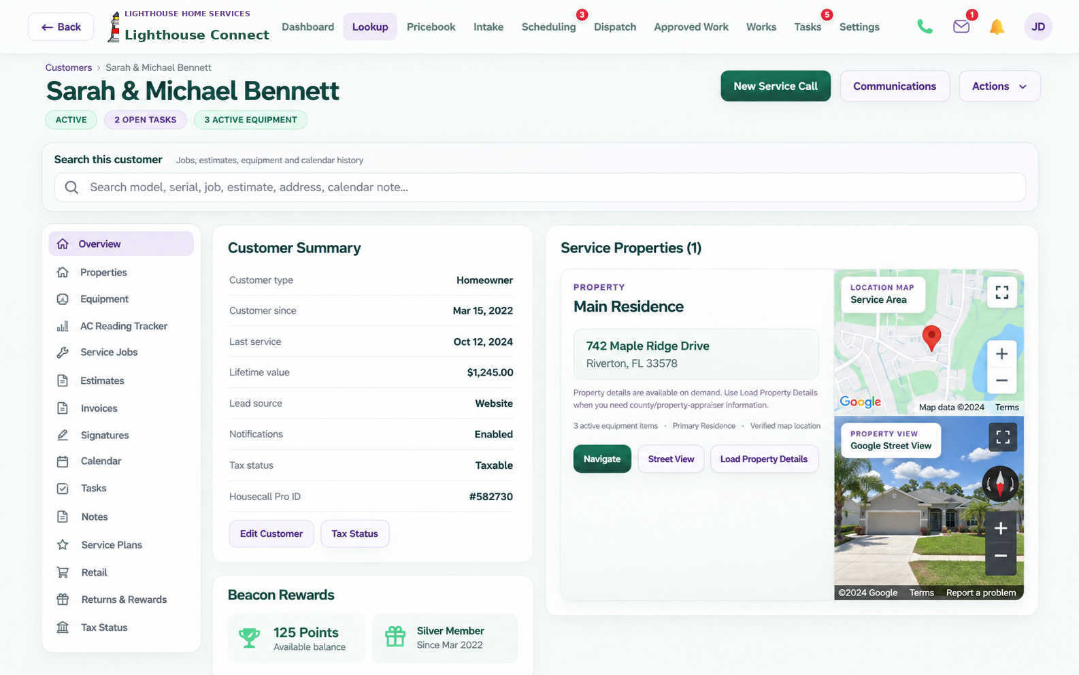Click the Street View button
Image resolution: width=1079 pixels, height=675 pixels.
tap(671, 459)
